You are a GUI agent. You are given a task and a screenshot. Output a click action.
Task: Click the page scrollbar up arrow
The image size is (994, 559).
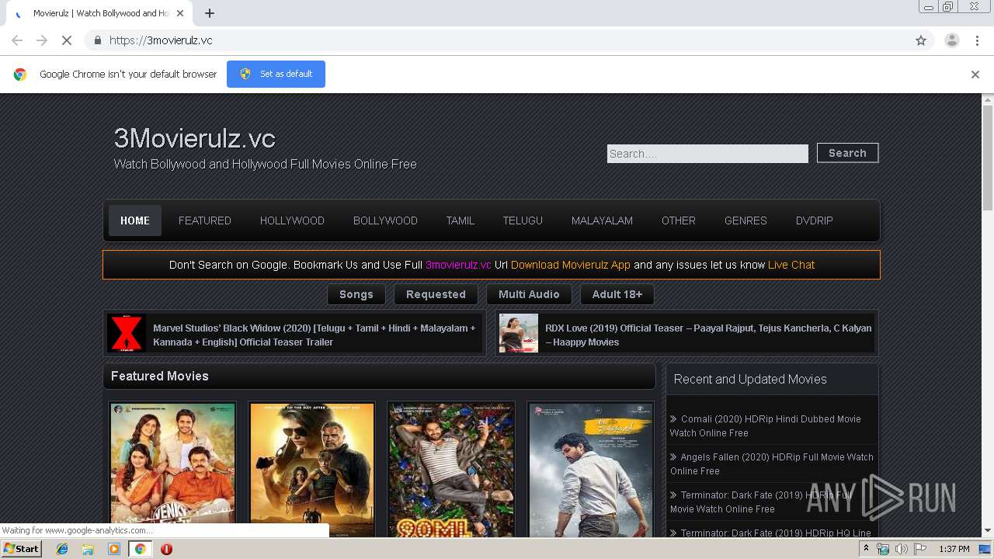click(x=988, y=99)
